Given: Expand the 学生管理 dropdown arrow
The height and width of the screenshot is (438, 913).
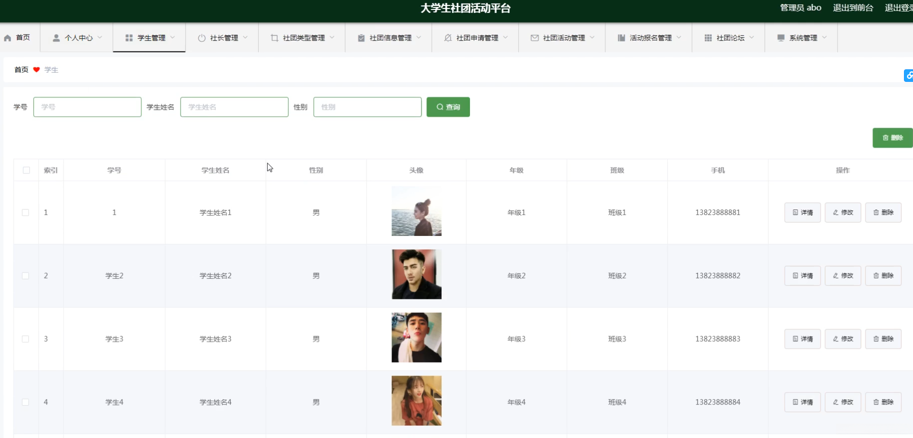Looking at the screenshot, I should pyautogui.click(x=173, y=37).
